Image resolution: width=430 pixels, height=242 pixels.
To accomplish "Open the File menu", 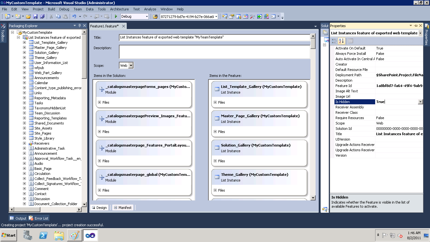I will [x=4, y=9].
